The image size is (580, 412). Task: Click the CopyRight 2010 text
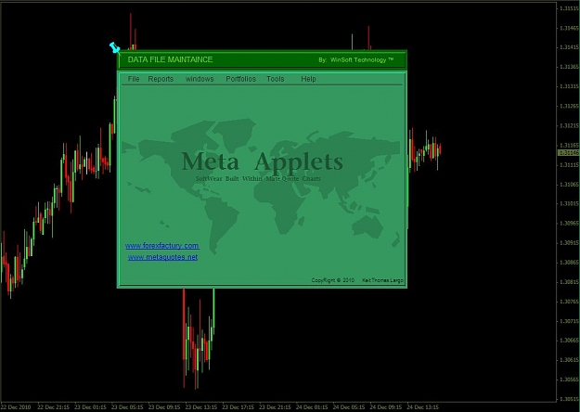(333, 280)
